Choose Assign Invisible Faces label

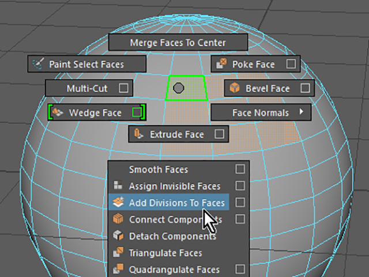point(175,186)
